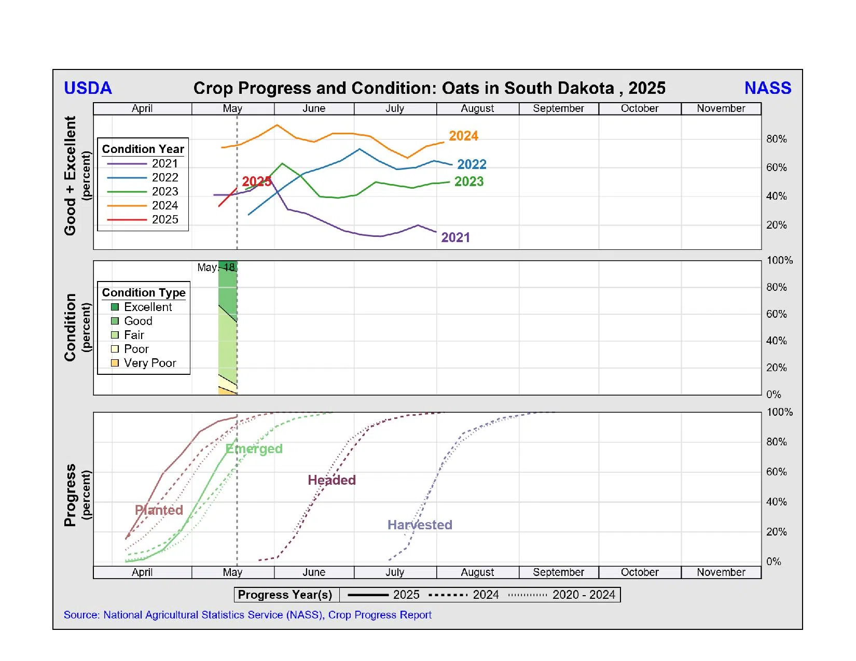Click the purple 2021 line in Condition Year legend

[x=127, y=164]
